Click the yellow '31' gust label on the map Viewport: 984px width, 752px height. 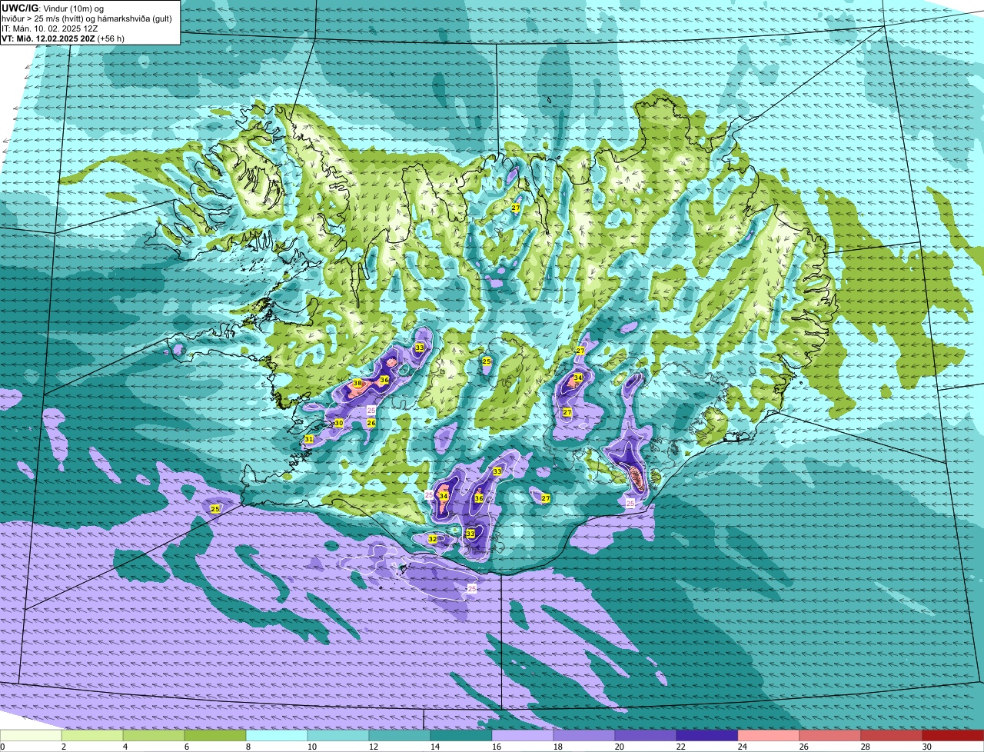tap(308, 439)
